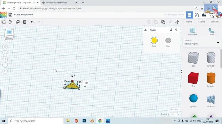
Task: Delete the selected shape with trash icon
Action: click(x=25, y=22)
